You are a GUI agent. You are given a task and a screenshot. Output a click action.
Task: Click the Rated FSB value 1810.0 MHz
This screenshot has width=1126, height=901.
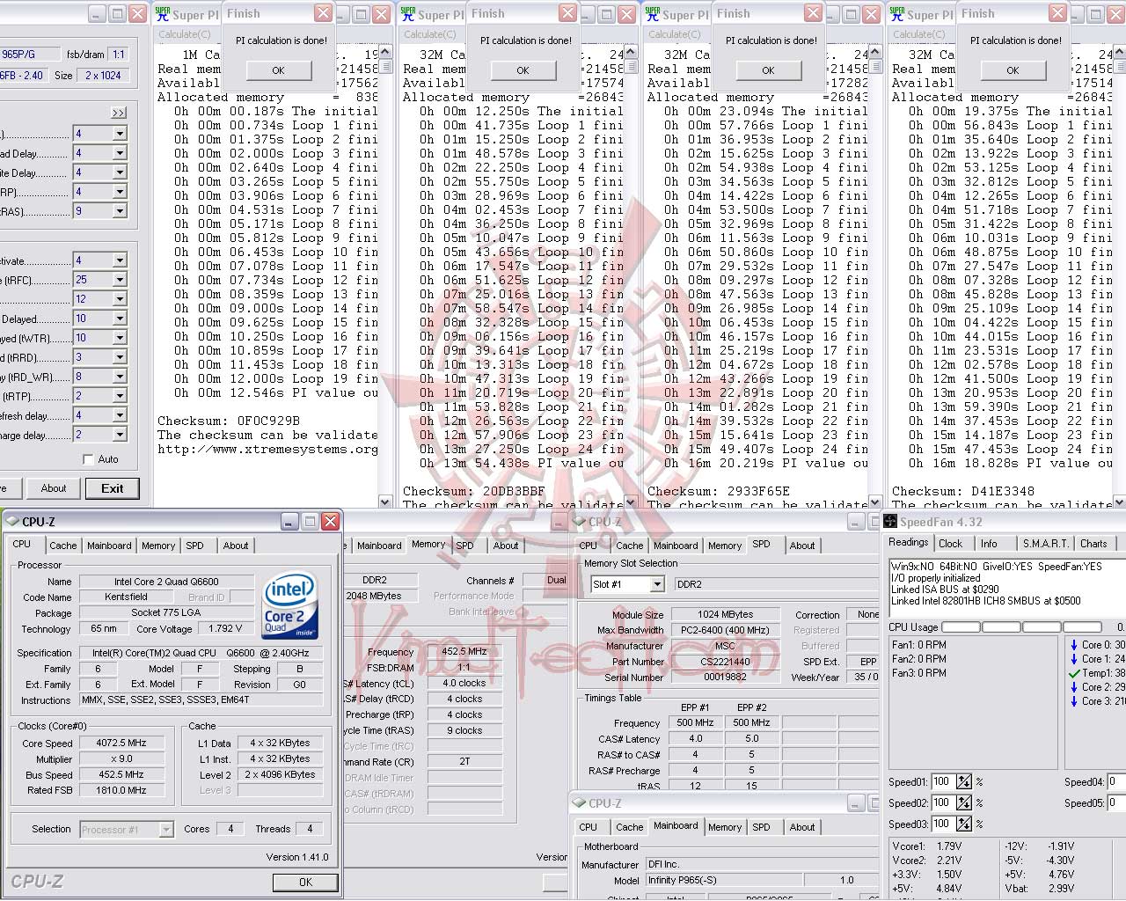[x=122, y=790]
